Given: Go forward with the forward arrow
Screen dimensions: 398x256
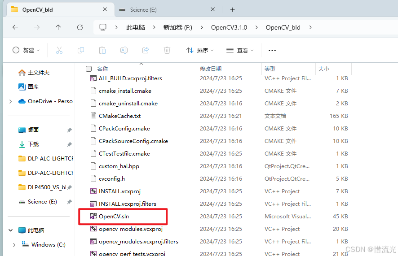Looking at the screenshot, I should (x=37, y=27).
